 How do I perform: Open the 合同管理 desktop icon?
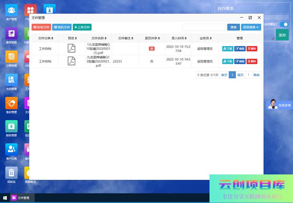coord(11,80)
